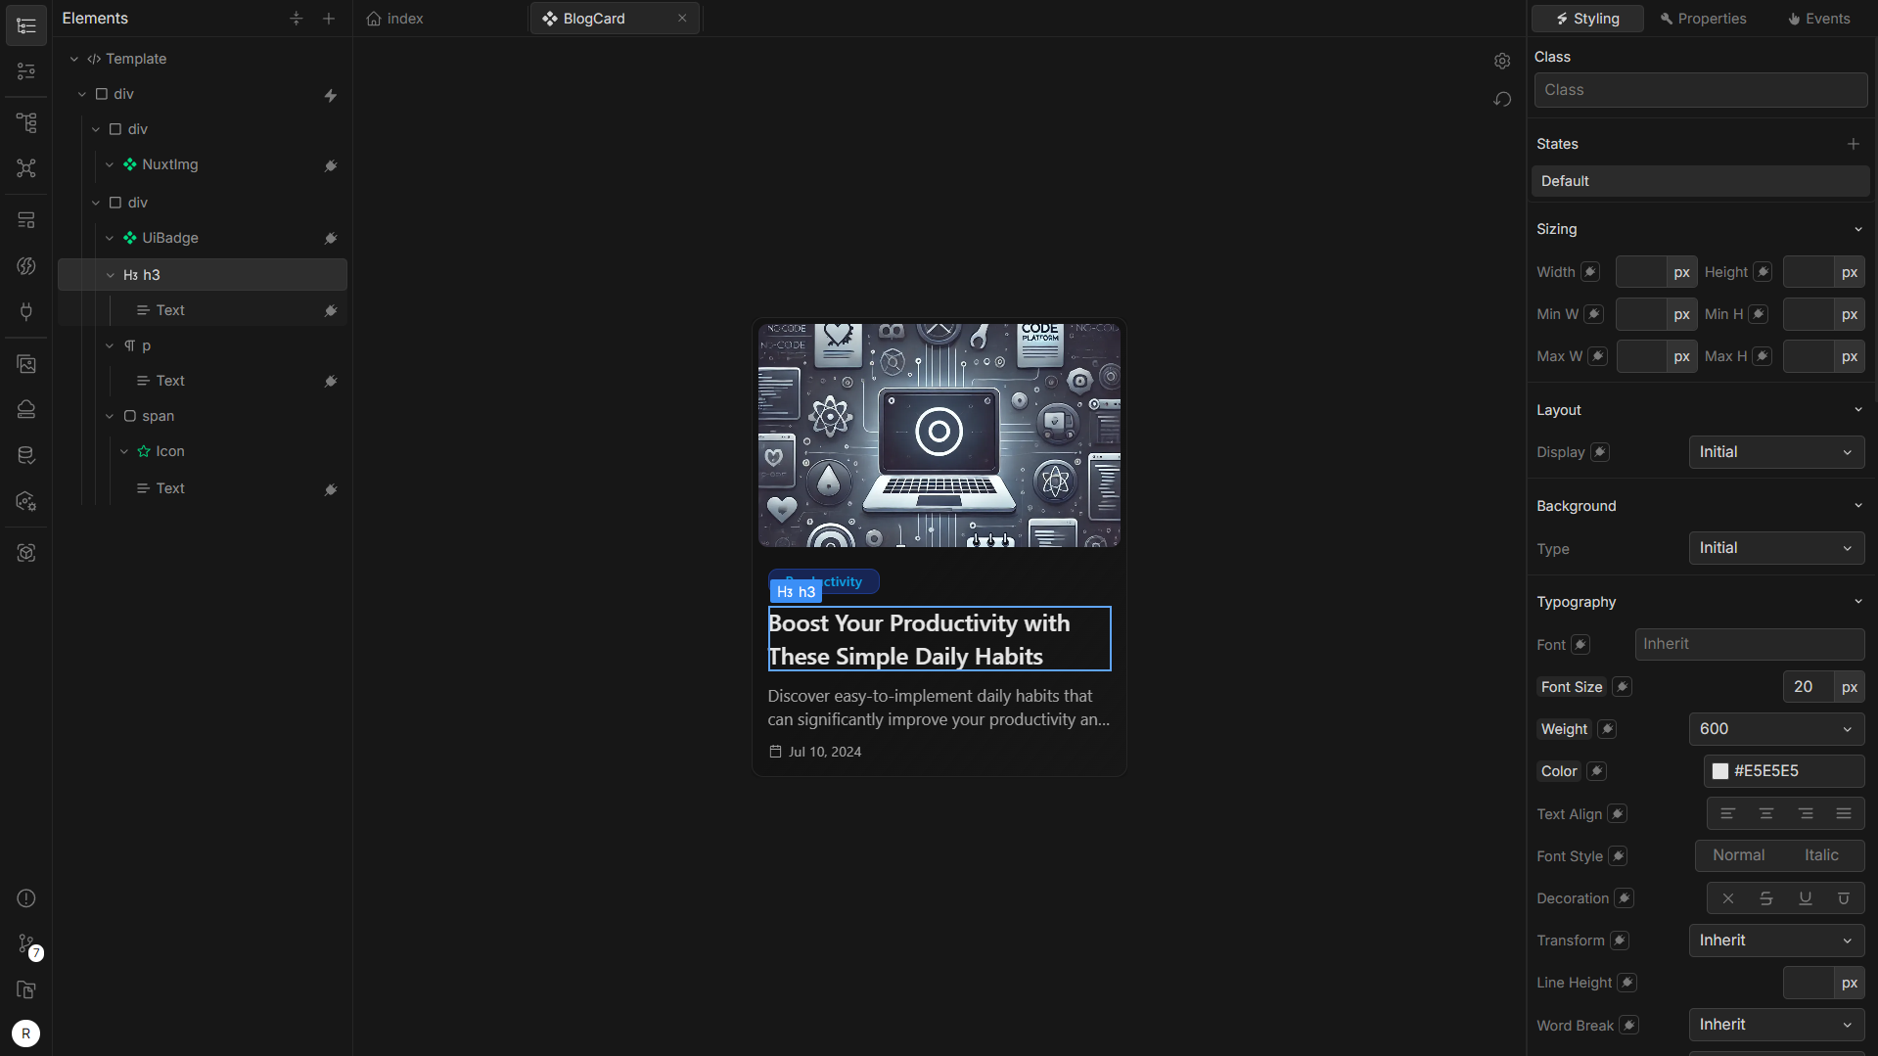Click the plus icon in Elements header

[x=329, y=19]
